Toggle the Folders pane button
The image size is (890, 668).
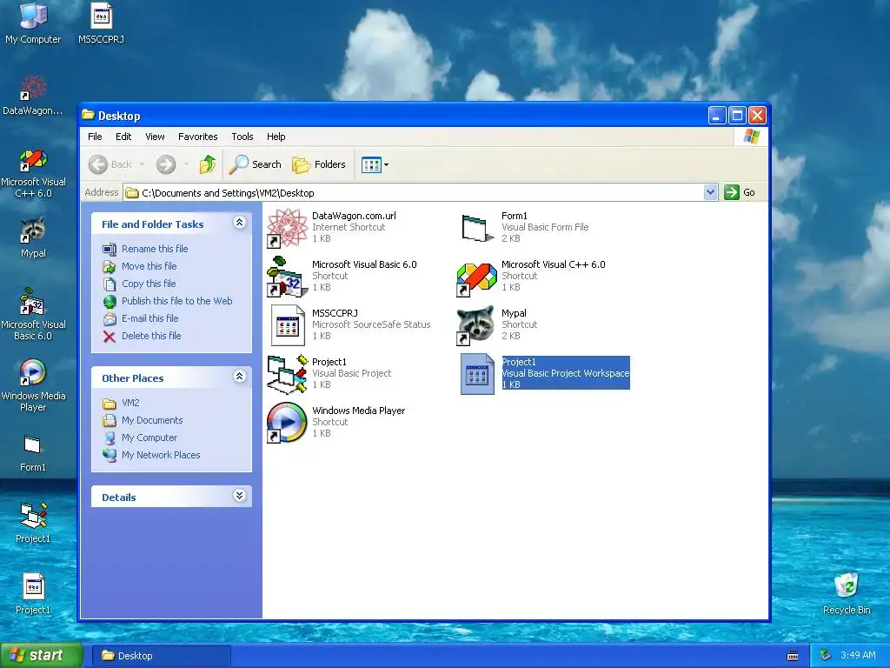pyautogui.click(x=319, y=164)
